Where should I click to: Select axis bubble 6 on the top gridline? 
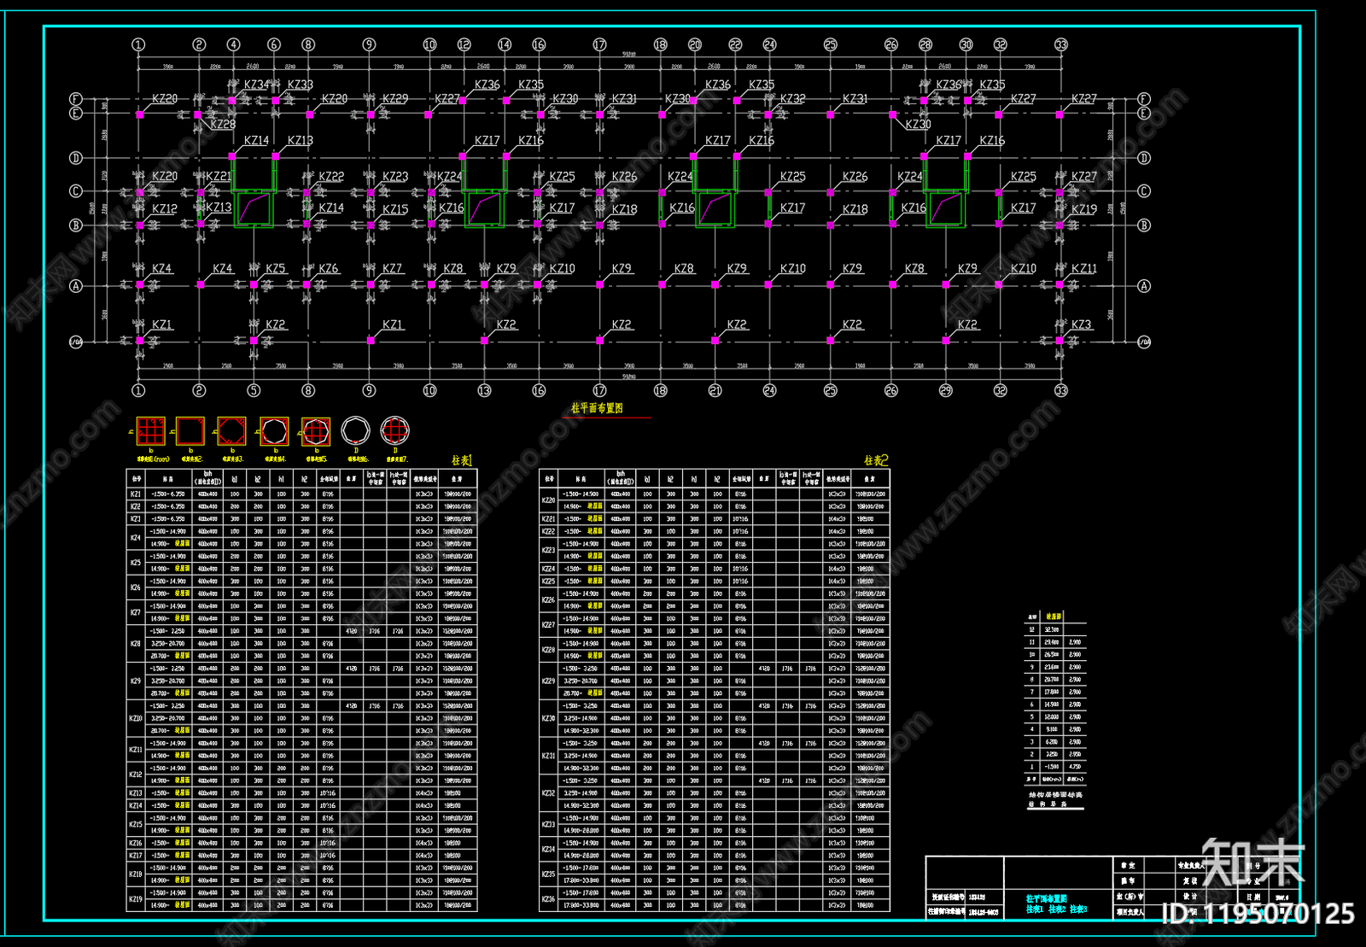274,44
